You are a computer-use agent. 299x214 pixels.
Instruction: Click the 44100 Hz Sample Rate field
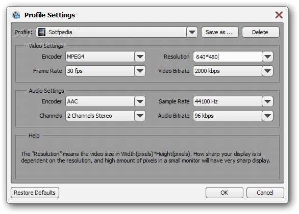click(228, 101)
